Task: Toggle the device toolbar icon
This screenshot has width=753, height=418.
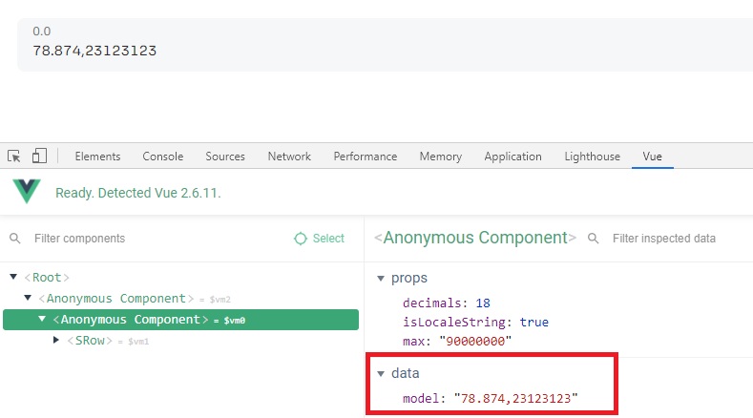Action: pos(39,156)
